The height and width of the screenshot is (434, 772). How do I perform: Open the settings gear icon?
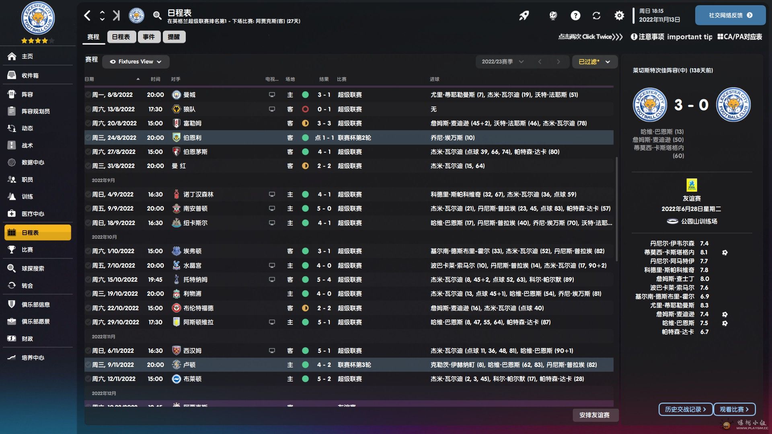[619, 16]
